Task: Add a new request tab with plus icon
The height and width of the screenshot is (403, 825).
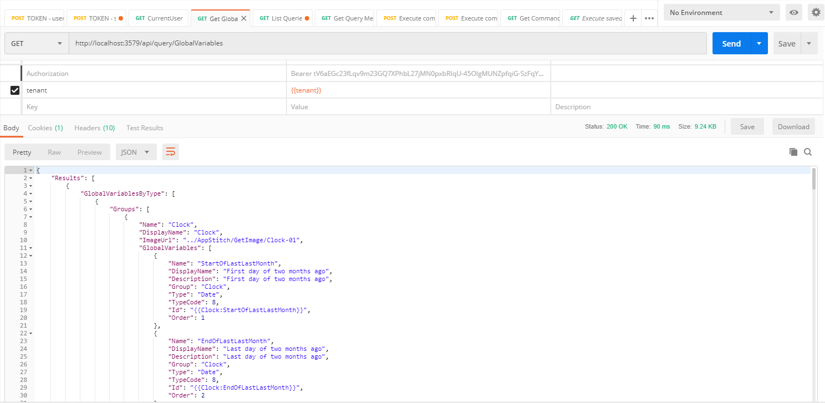Action: coord(633,18)
